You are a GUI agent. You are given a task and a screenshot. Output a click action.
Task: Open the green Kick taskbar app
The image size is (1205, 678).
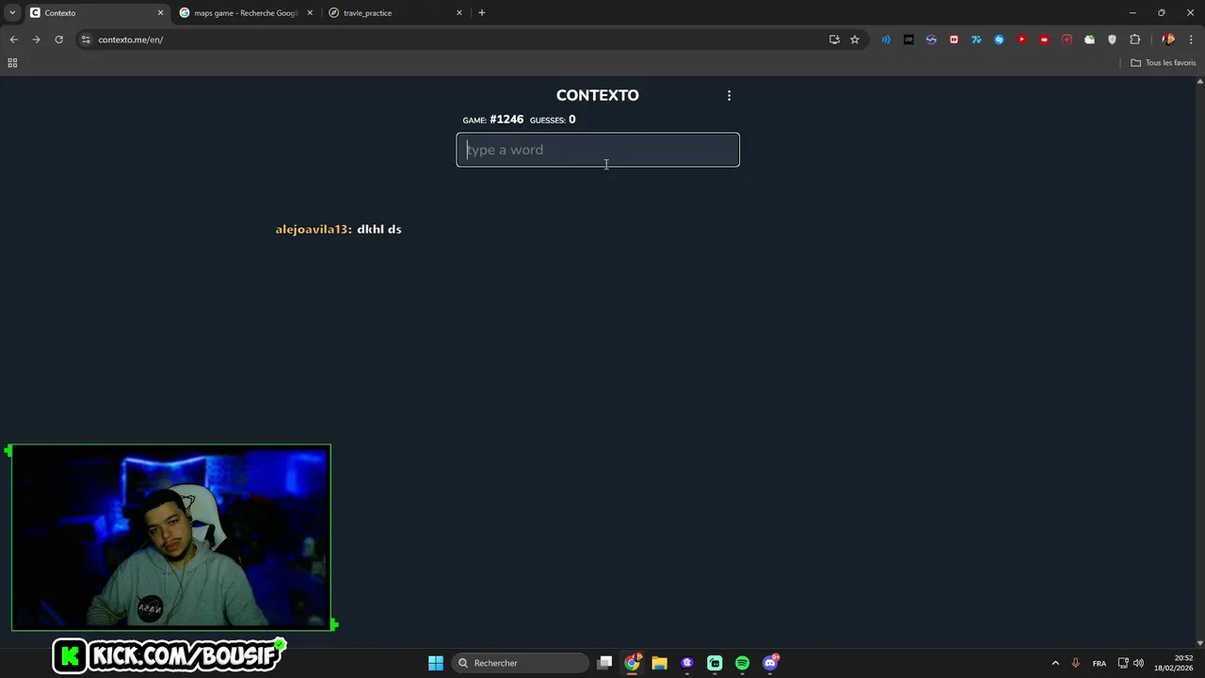715,663
